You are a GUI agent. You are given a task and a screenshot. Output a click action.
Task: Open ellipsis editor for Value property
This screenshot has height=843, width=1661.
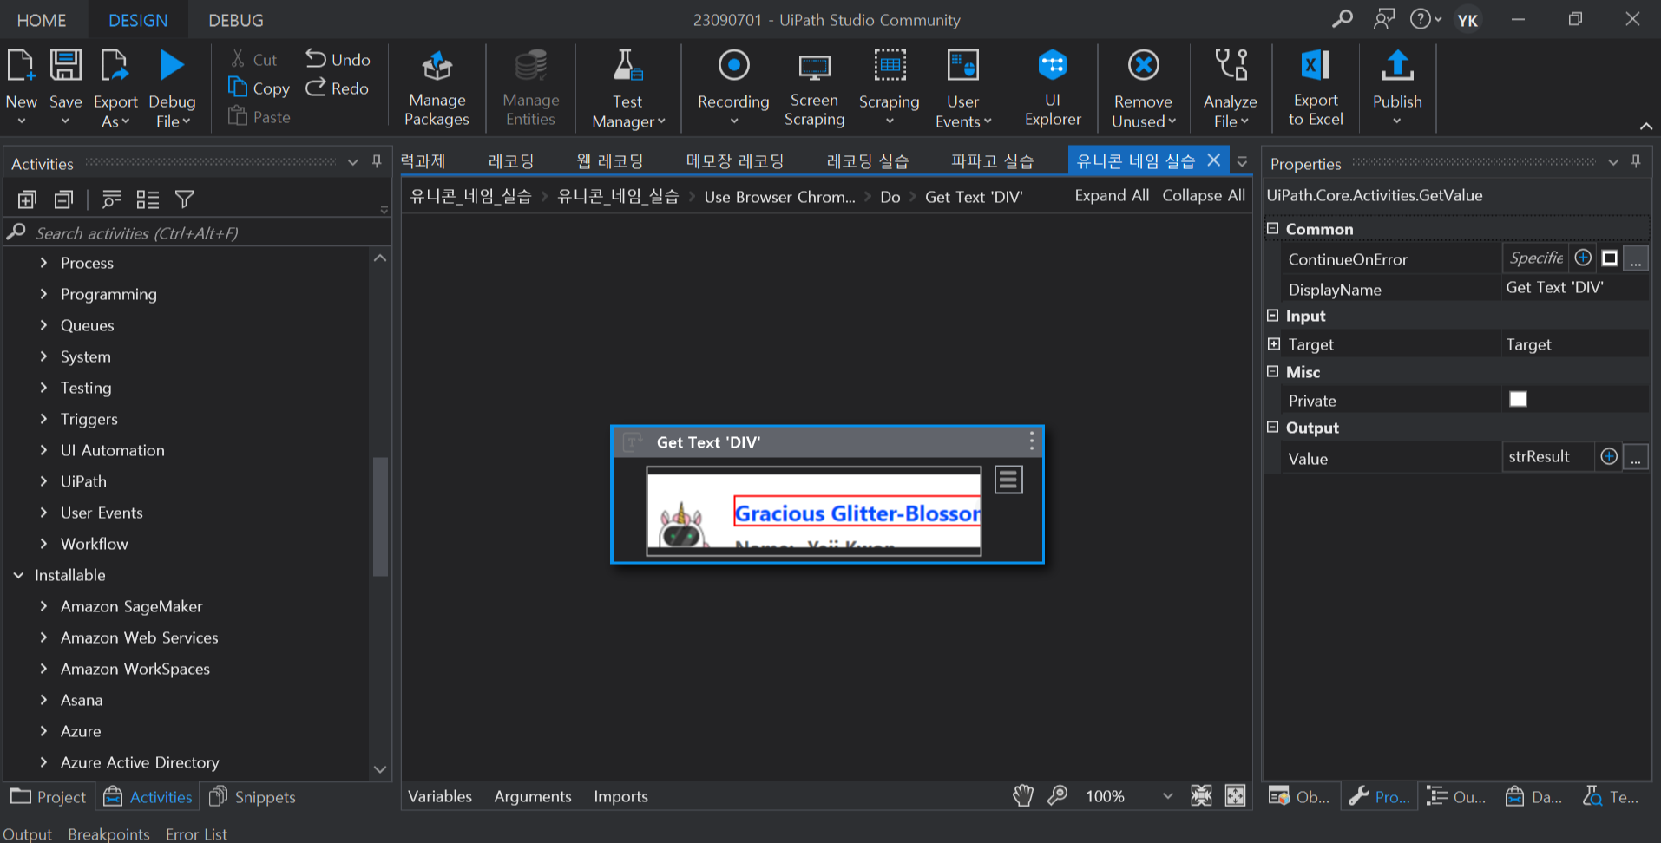(x=1636, y=457)
